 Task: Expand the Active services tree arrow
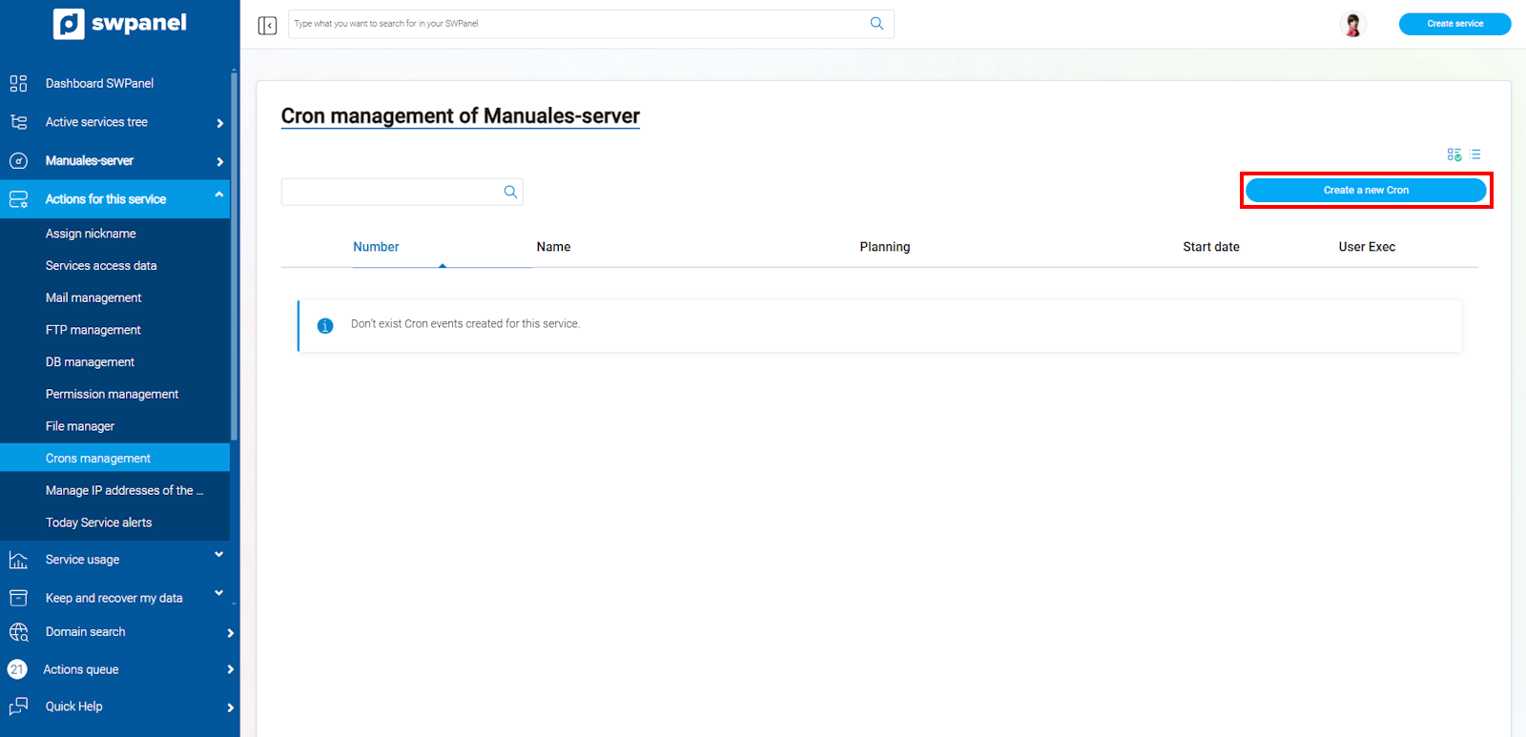tap(219, 123)
